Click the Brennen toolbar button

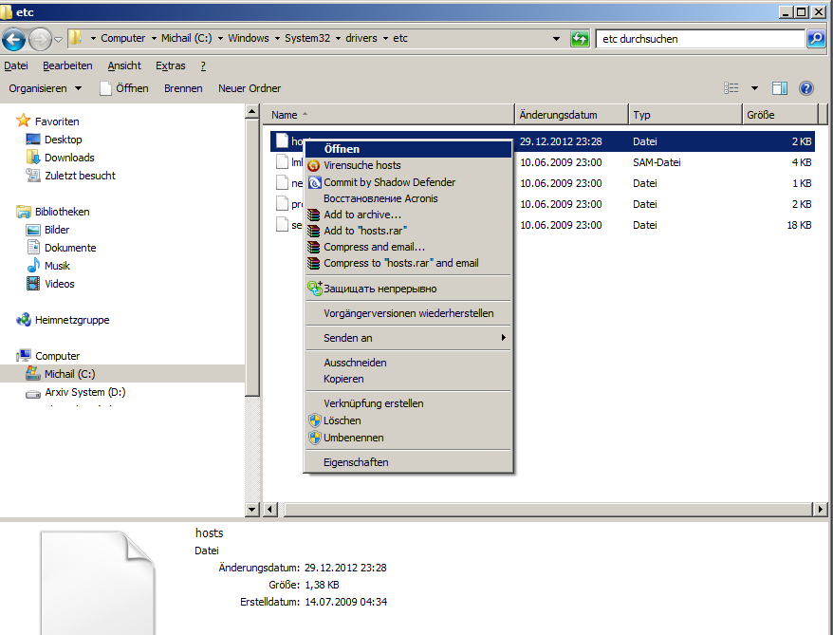tap(183, 88)
